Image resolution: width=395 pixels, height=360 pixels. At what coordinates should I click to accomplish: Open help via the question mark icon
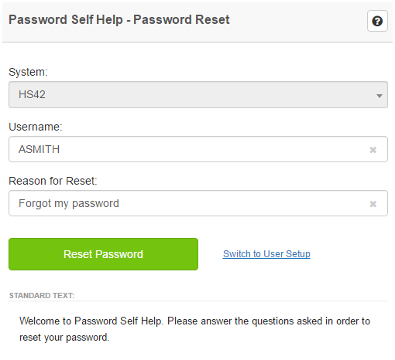[x=377, y=21]
